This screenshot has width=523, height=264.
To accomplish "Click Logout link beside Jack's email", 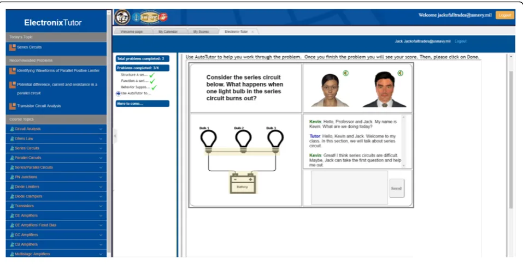I will 460,41.
